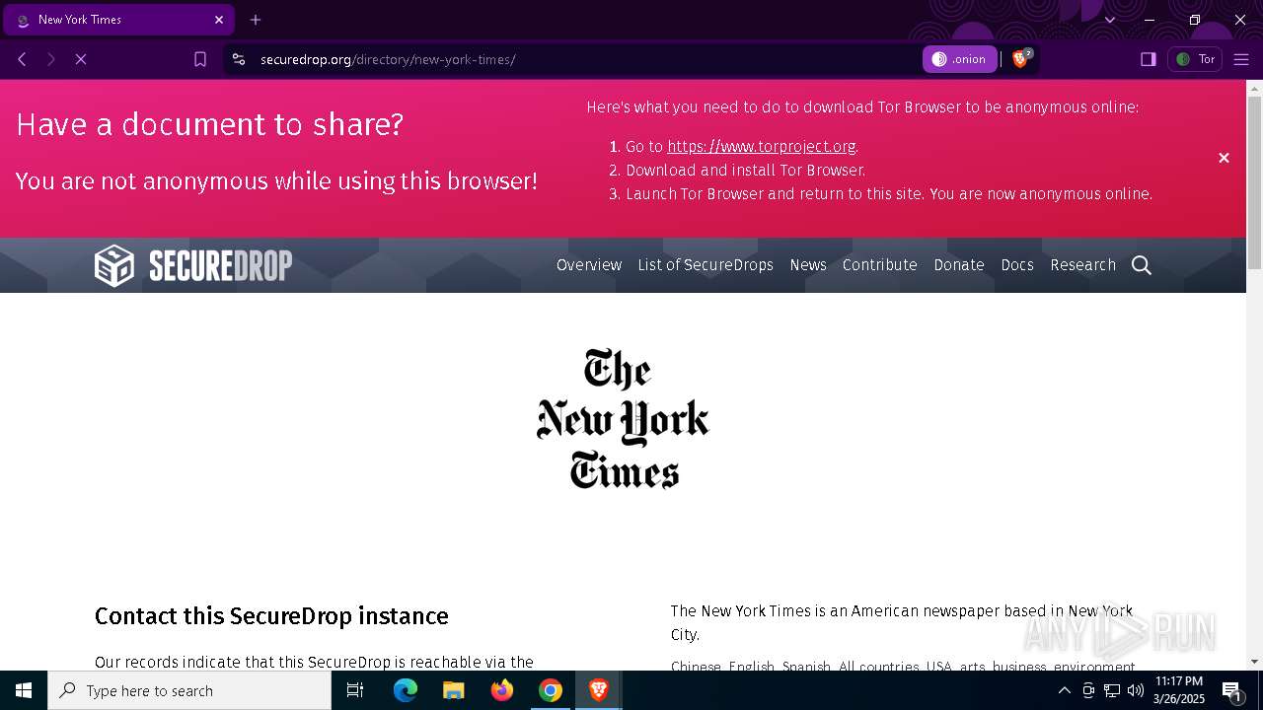Go forward to the next page
Image resolution: width=1263 pixels, height=710 pixels.
pyautogui.click(x=51, y=59)
